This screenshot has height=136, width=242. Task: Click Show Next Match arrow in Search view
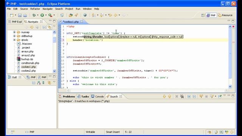coord(164,97)
